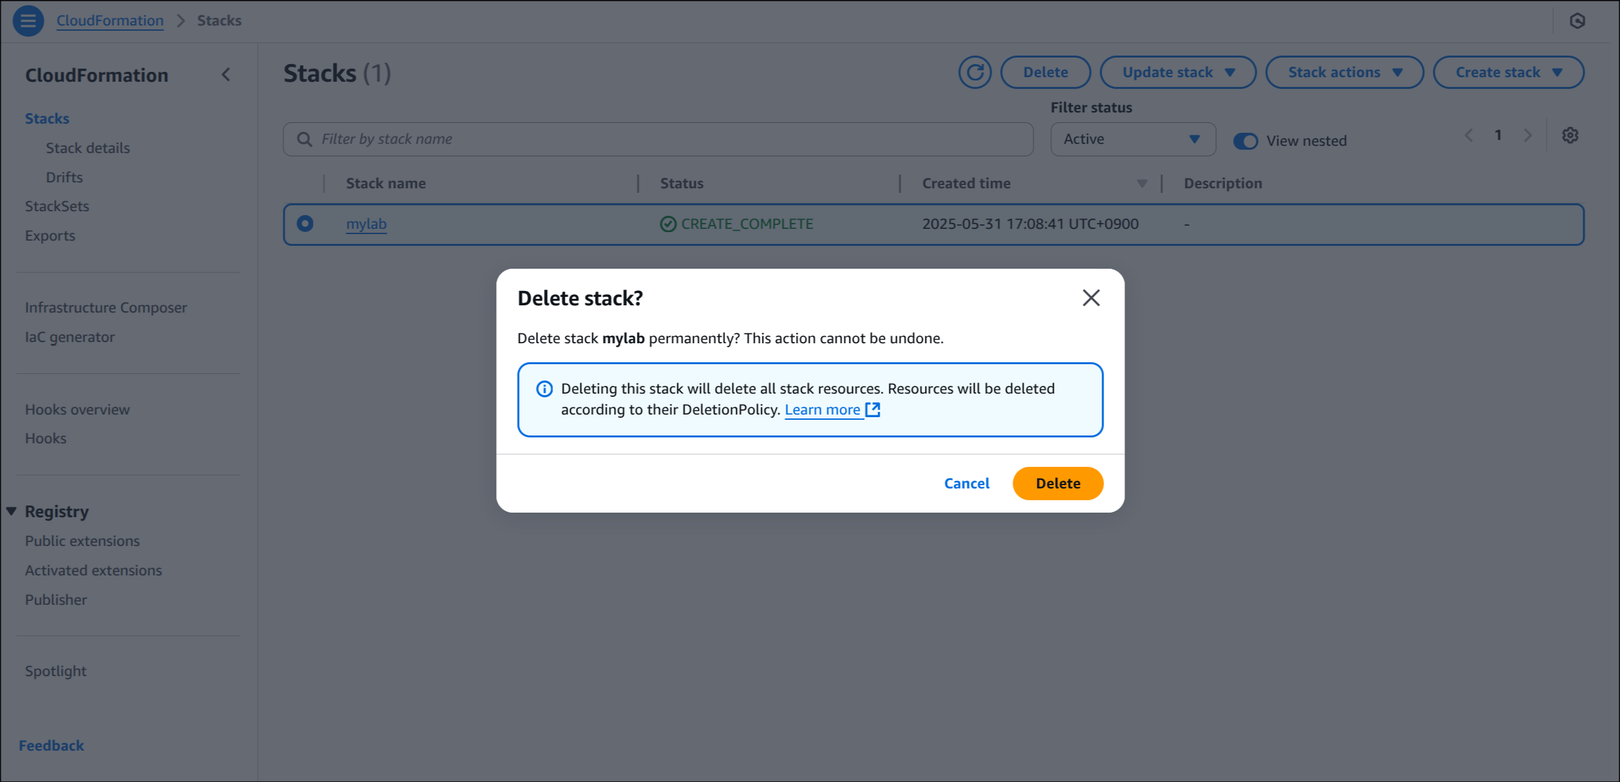
Task: Click the CREATE_COMPLETE status text
Action: pyautogui.click(x=747, y=224)
